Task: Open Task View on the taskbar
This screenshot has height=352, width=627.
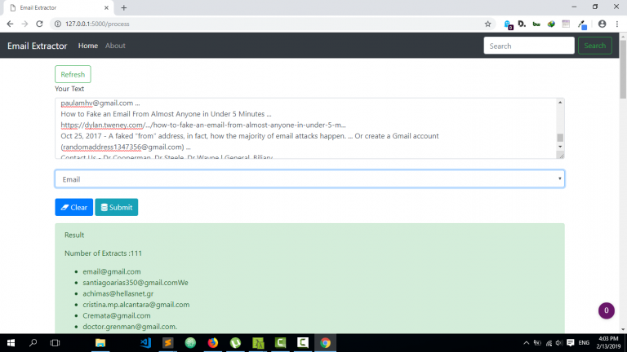Action: point(55,343)
